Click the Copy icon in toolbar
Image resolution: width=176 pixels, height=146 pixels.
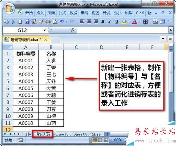[6, 21]
